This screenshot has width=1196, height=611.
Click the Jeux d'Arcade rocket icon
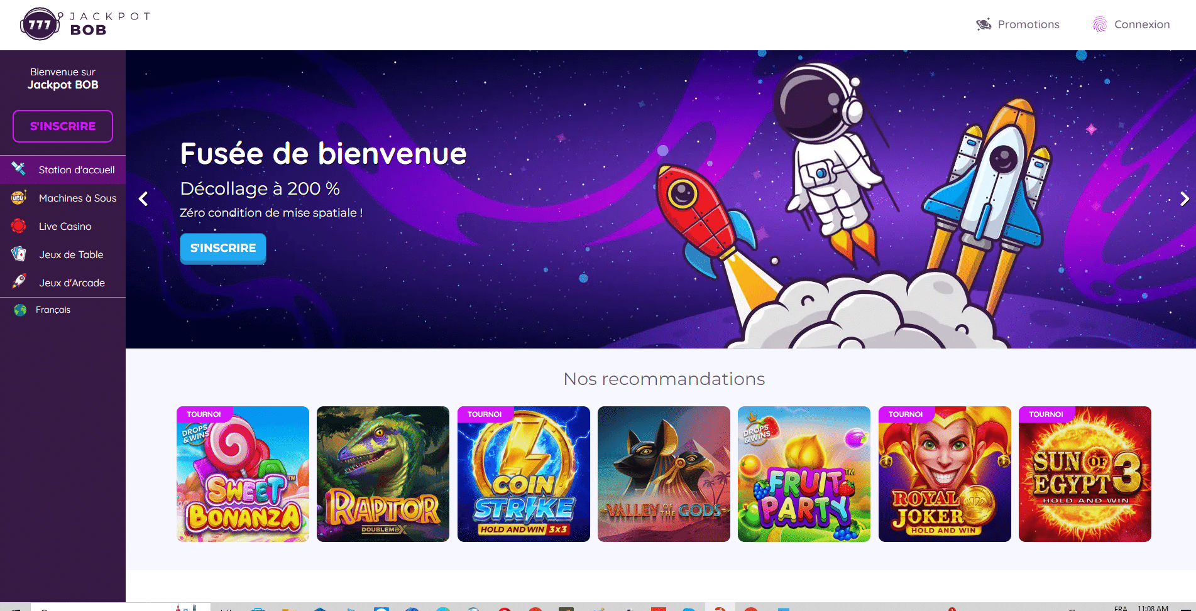pyautogui.click(x=19, y=282)
